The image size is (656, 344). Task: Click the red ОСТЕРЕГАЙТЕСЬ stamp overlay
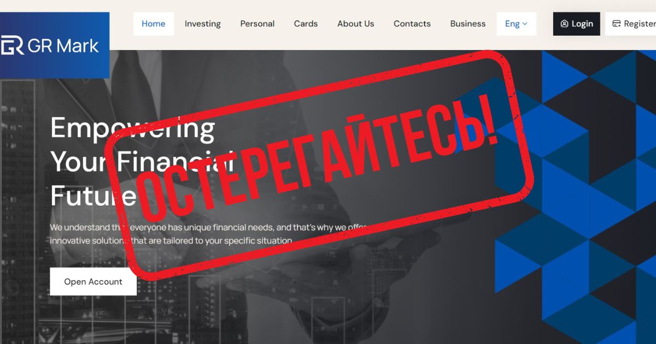coord(319,163)
